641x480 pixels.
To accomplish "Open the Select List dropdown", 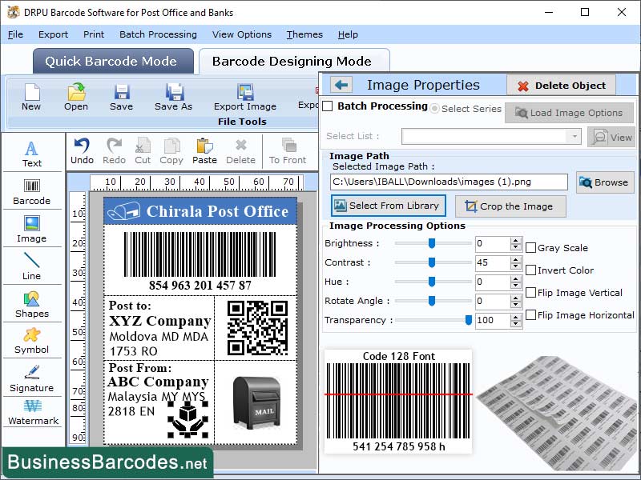I will coord(575,136).
